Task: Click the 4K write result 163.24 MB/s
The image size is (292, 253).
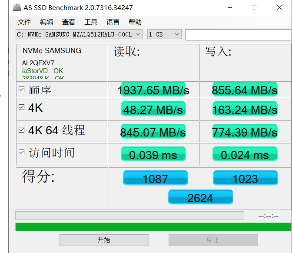Action: (245, 110)
